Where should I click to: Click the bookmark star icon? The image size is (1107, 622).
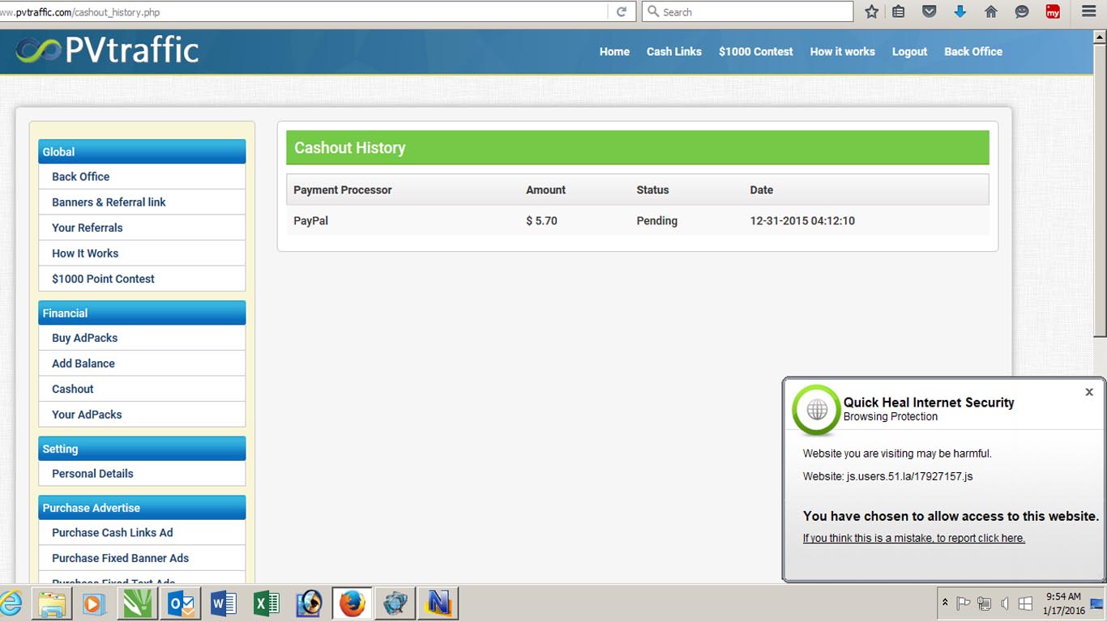[x=872, y=12]
